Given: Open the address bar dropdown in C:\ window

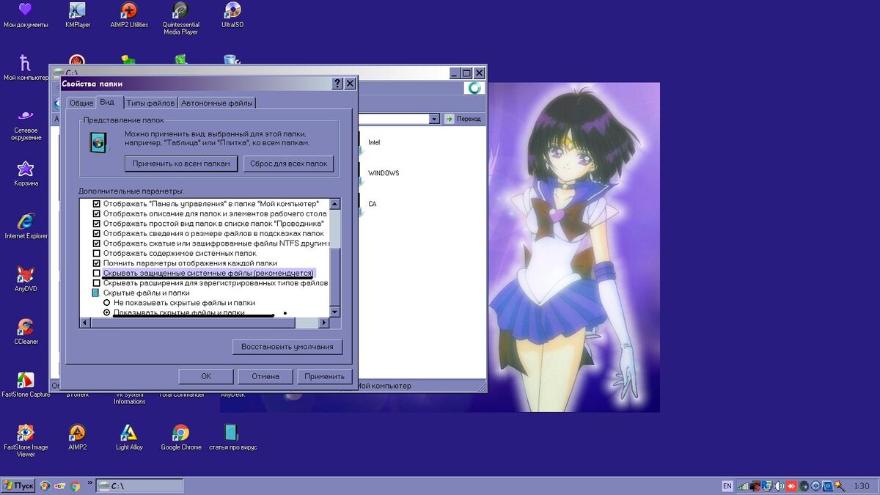Looking at the screenshot, I should pos(433,119).
